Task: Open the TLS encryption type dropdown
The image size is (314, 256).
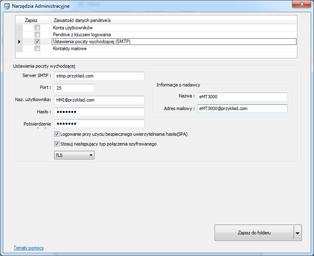Action: click(74, 155)
